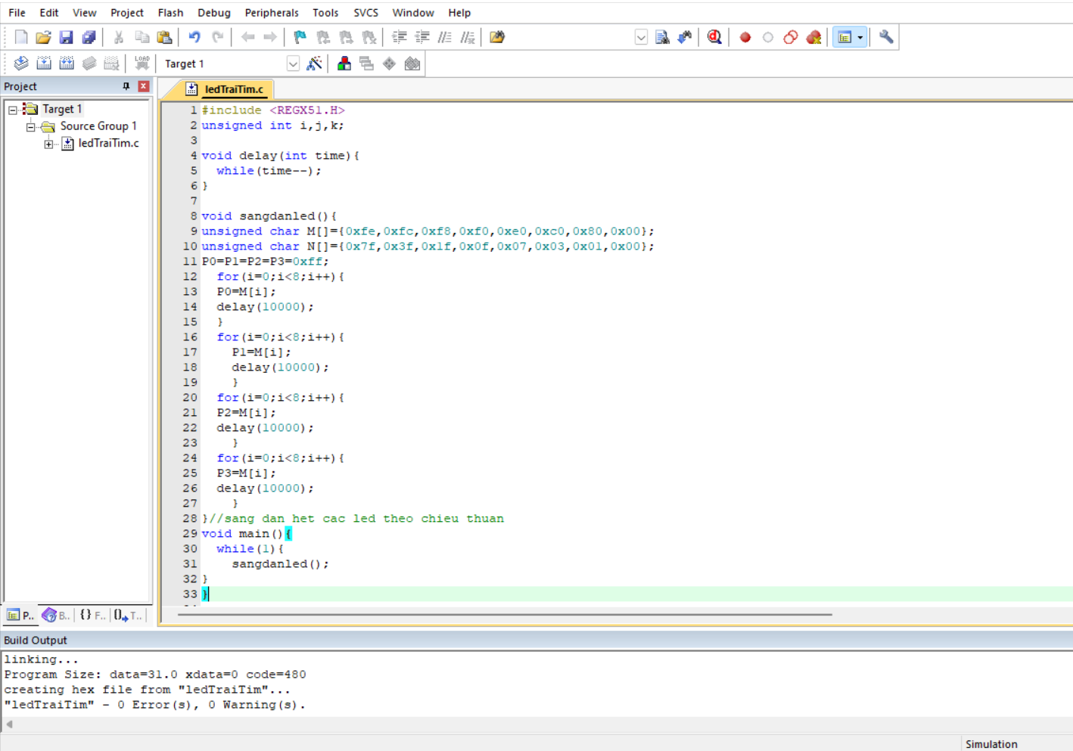1073x751 pixels.
Task: Click the Build target icon
Action: coord(44,64)
